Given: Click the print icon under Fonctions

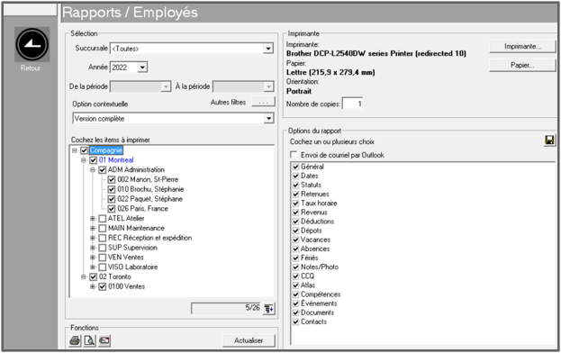Looking at the screenshot, I should 75,340.
